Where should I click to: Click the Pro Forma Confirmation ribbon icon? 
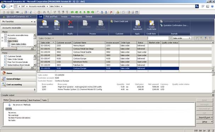point(101,25)
